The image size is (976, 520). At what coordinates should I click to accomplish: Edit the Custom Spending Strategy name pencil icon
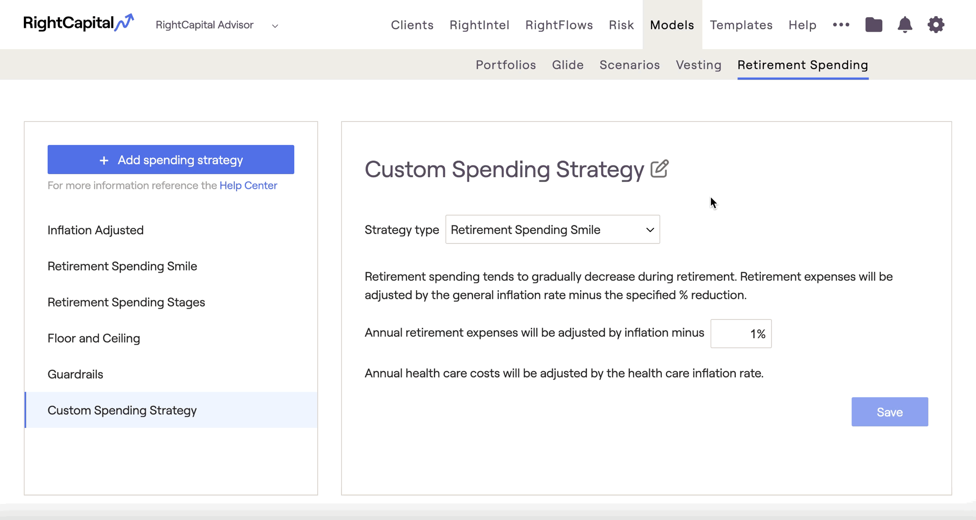(x=659, y=169)
